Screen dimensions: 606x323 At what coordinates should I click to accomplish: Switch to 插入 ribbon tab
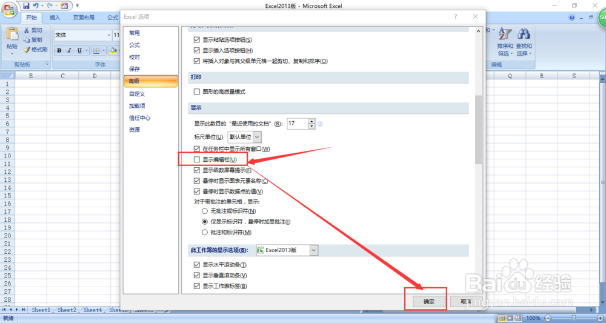[x=55, y=18]
